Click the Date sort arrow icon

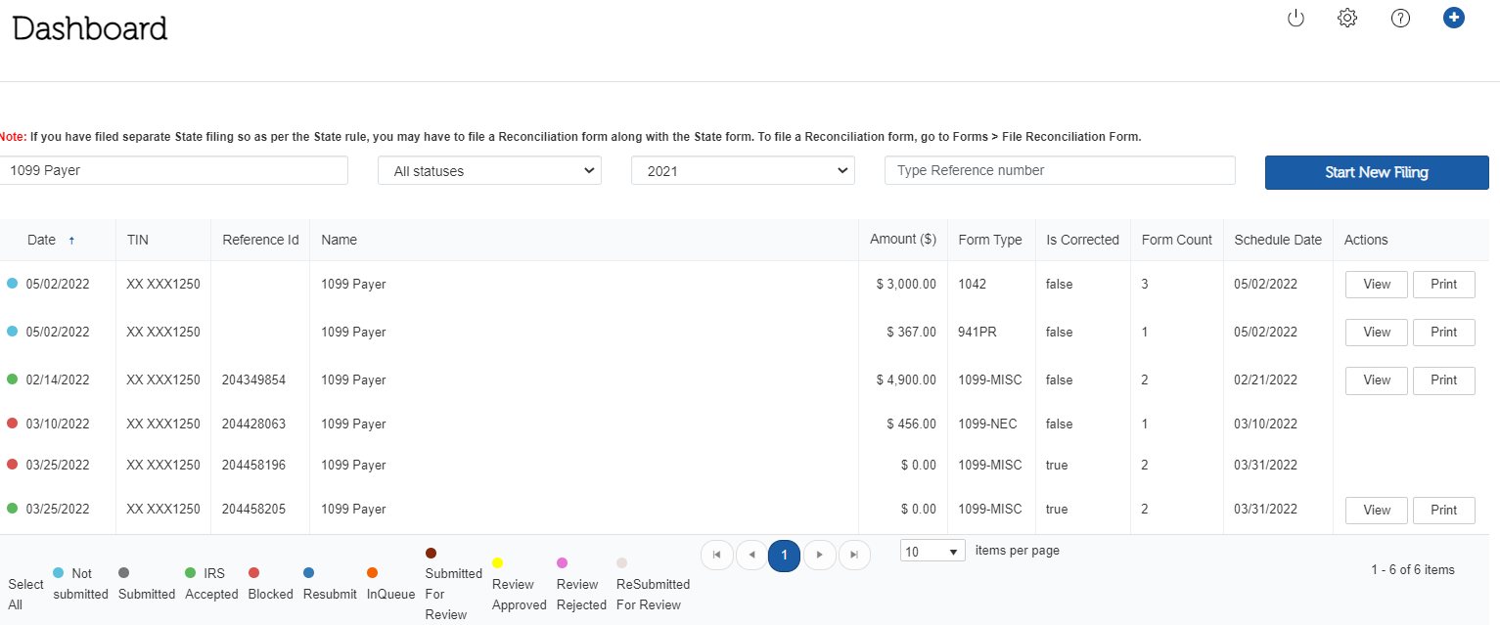(x=71, y=241)
